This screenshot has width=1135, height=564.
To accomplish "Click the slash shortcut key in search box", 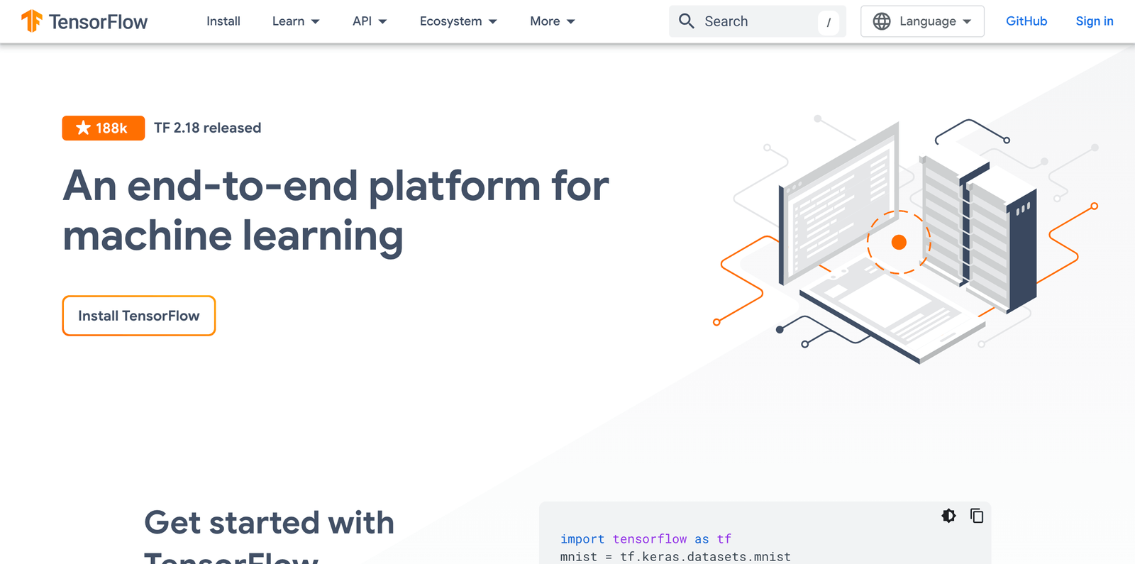I will pyautogui.click(x=829, y=22).
